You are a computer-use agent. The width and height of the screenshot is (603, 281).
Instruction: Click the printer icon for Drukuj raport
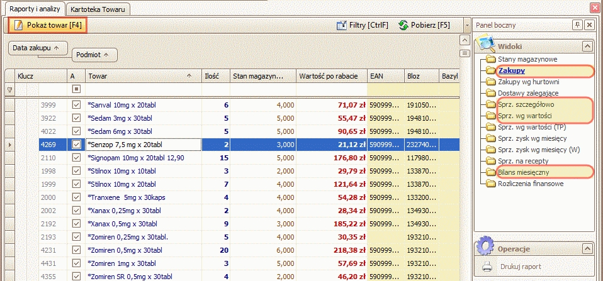click(x=488, y=267)
